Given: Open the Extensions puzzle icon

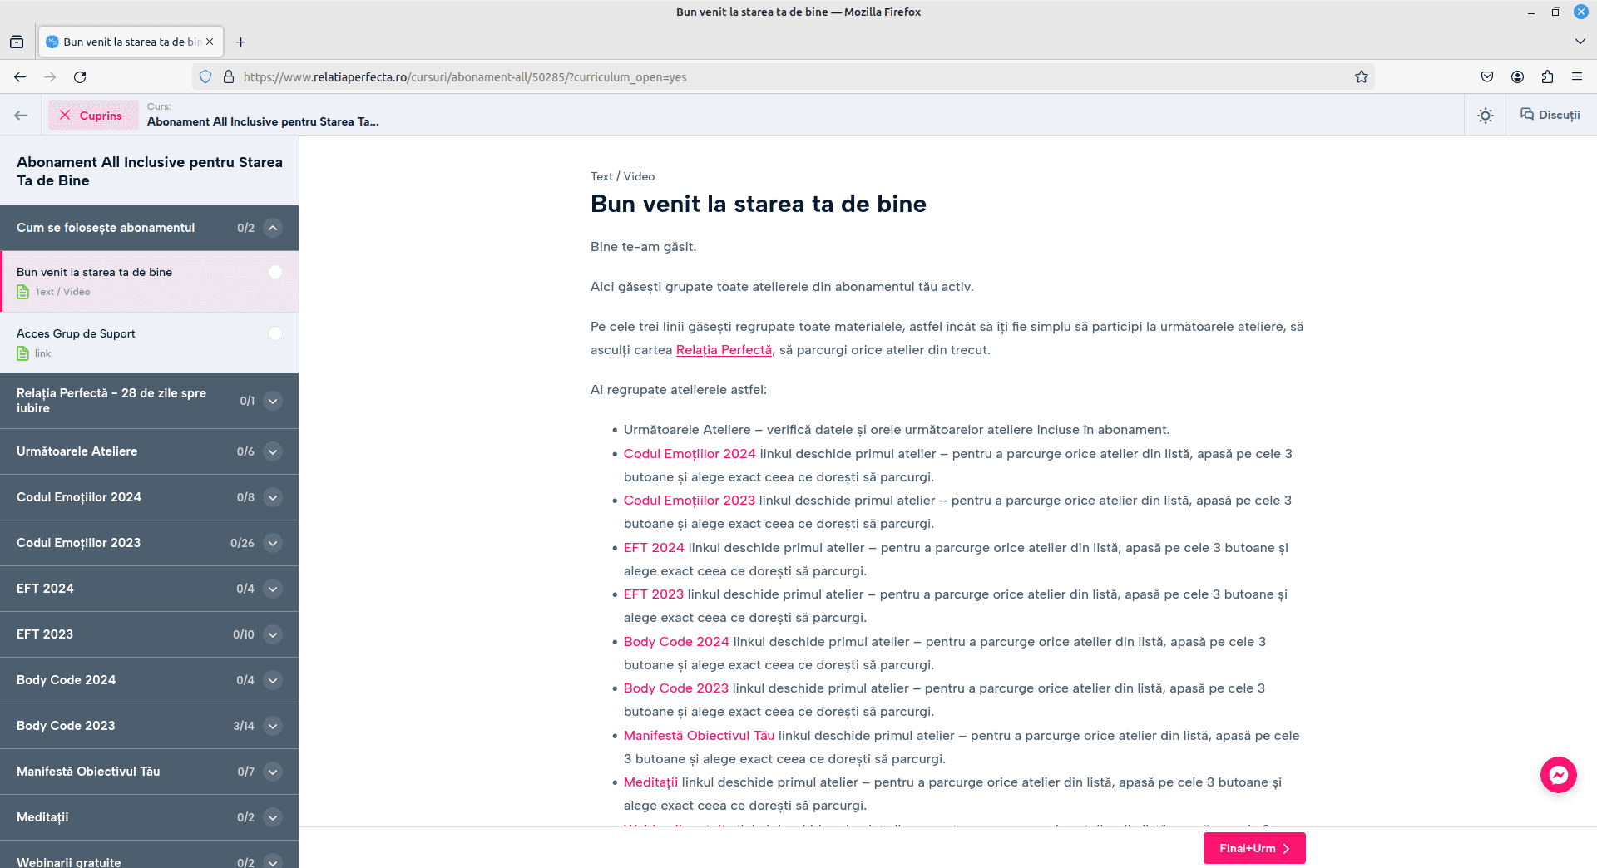Looking at the screenshot, I should click(1547, 76).
